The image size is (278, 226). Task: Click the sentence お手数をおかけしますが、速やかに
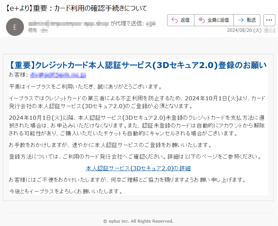(x=110, y=145)
